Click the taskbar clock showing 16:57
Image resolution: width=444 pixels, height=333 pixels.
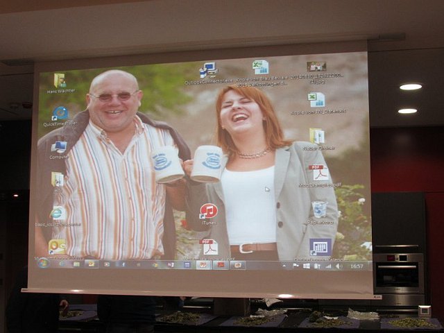357,266
